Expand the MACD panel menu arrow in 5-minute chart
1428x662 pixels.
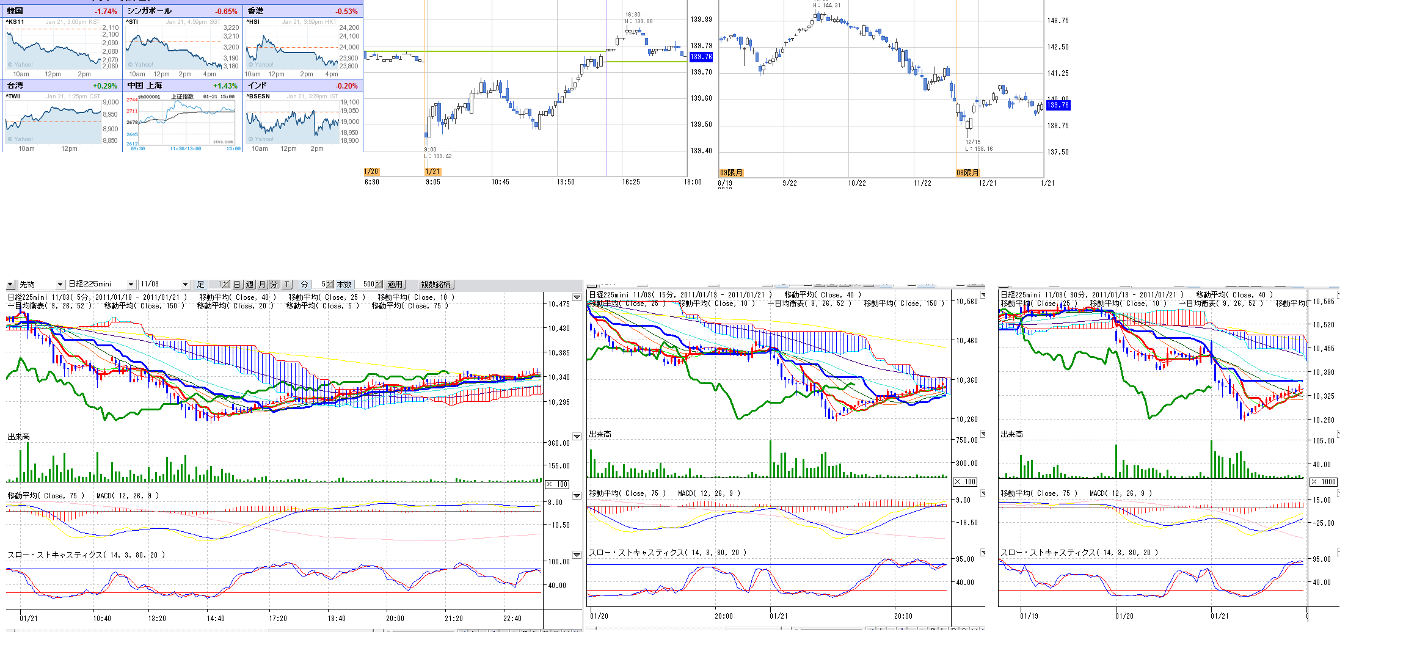tap(577, 496)
